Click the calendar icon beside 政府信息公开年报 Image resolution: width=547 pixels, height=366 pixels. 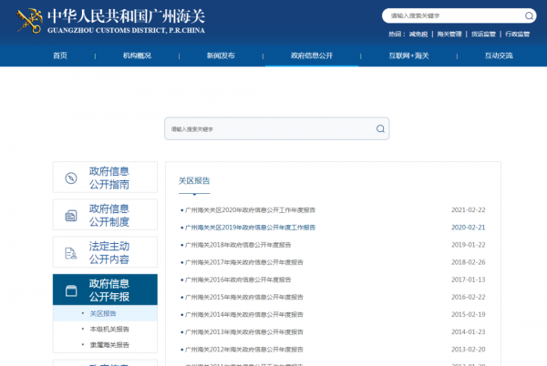click(x=70, y=290)
